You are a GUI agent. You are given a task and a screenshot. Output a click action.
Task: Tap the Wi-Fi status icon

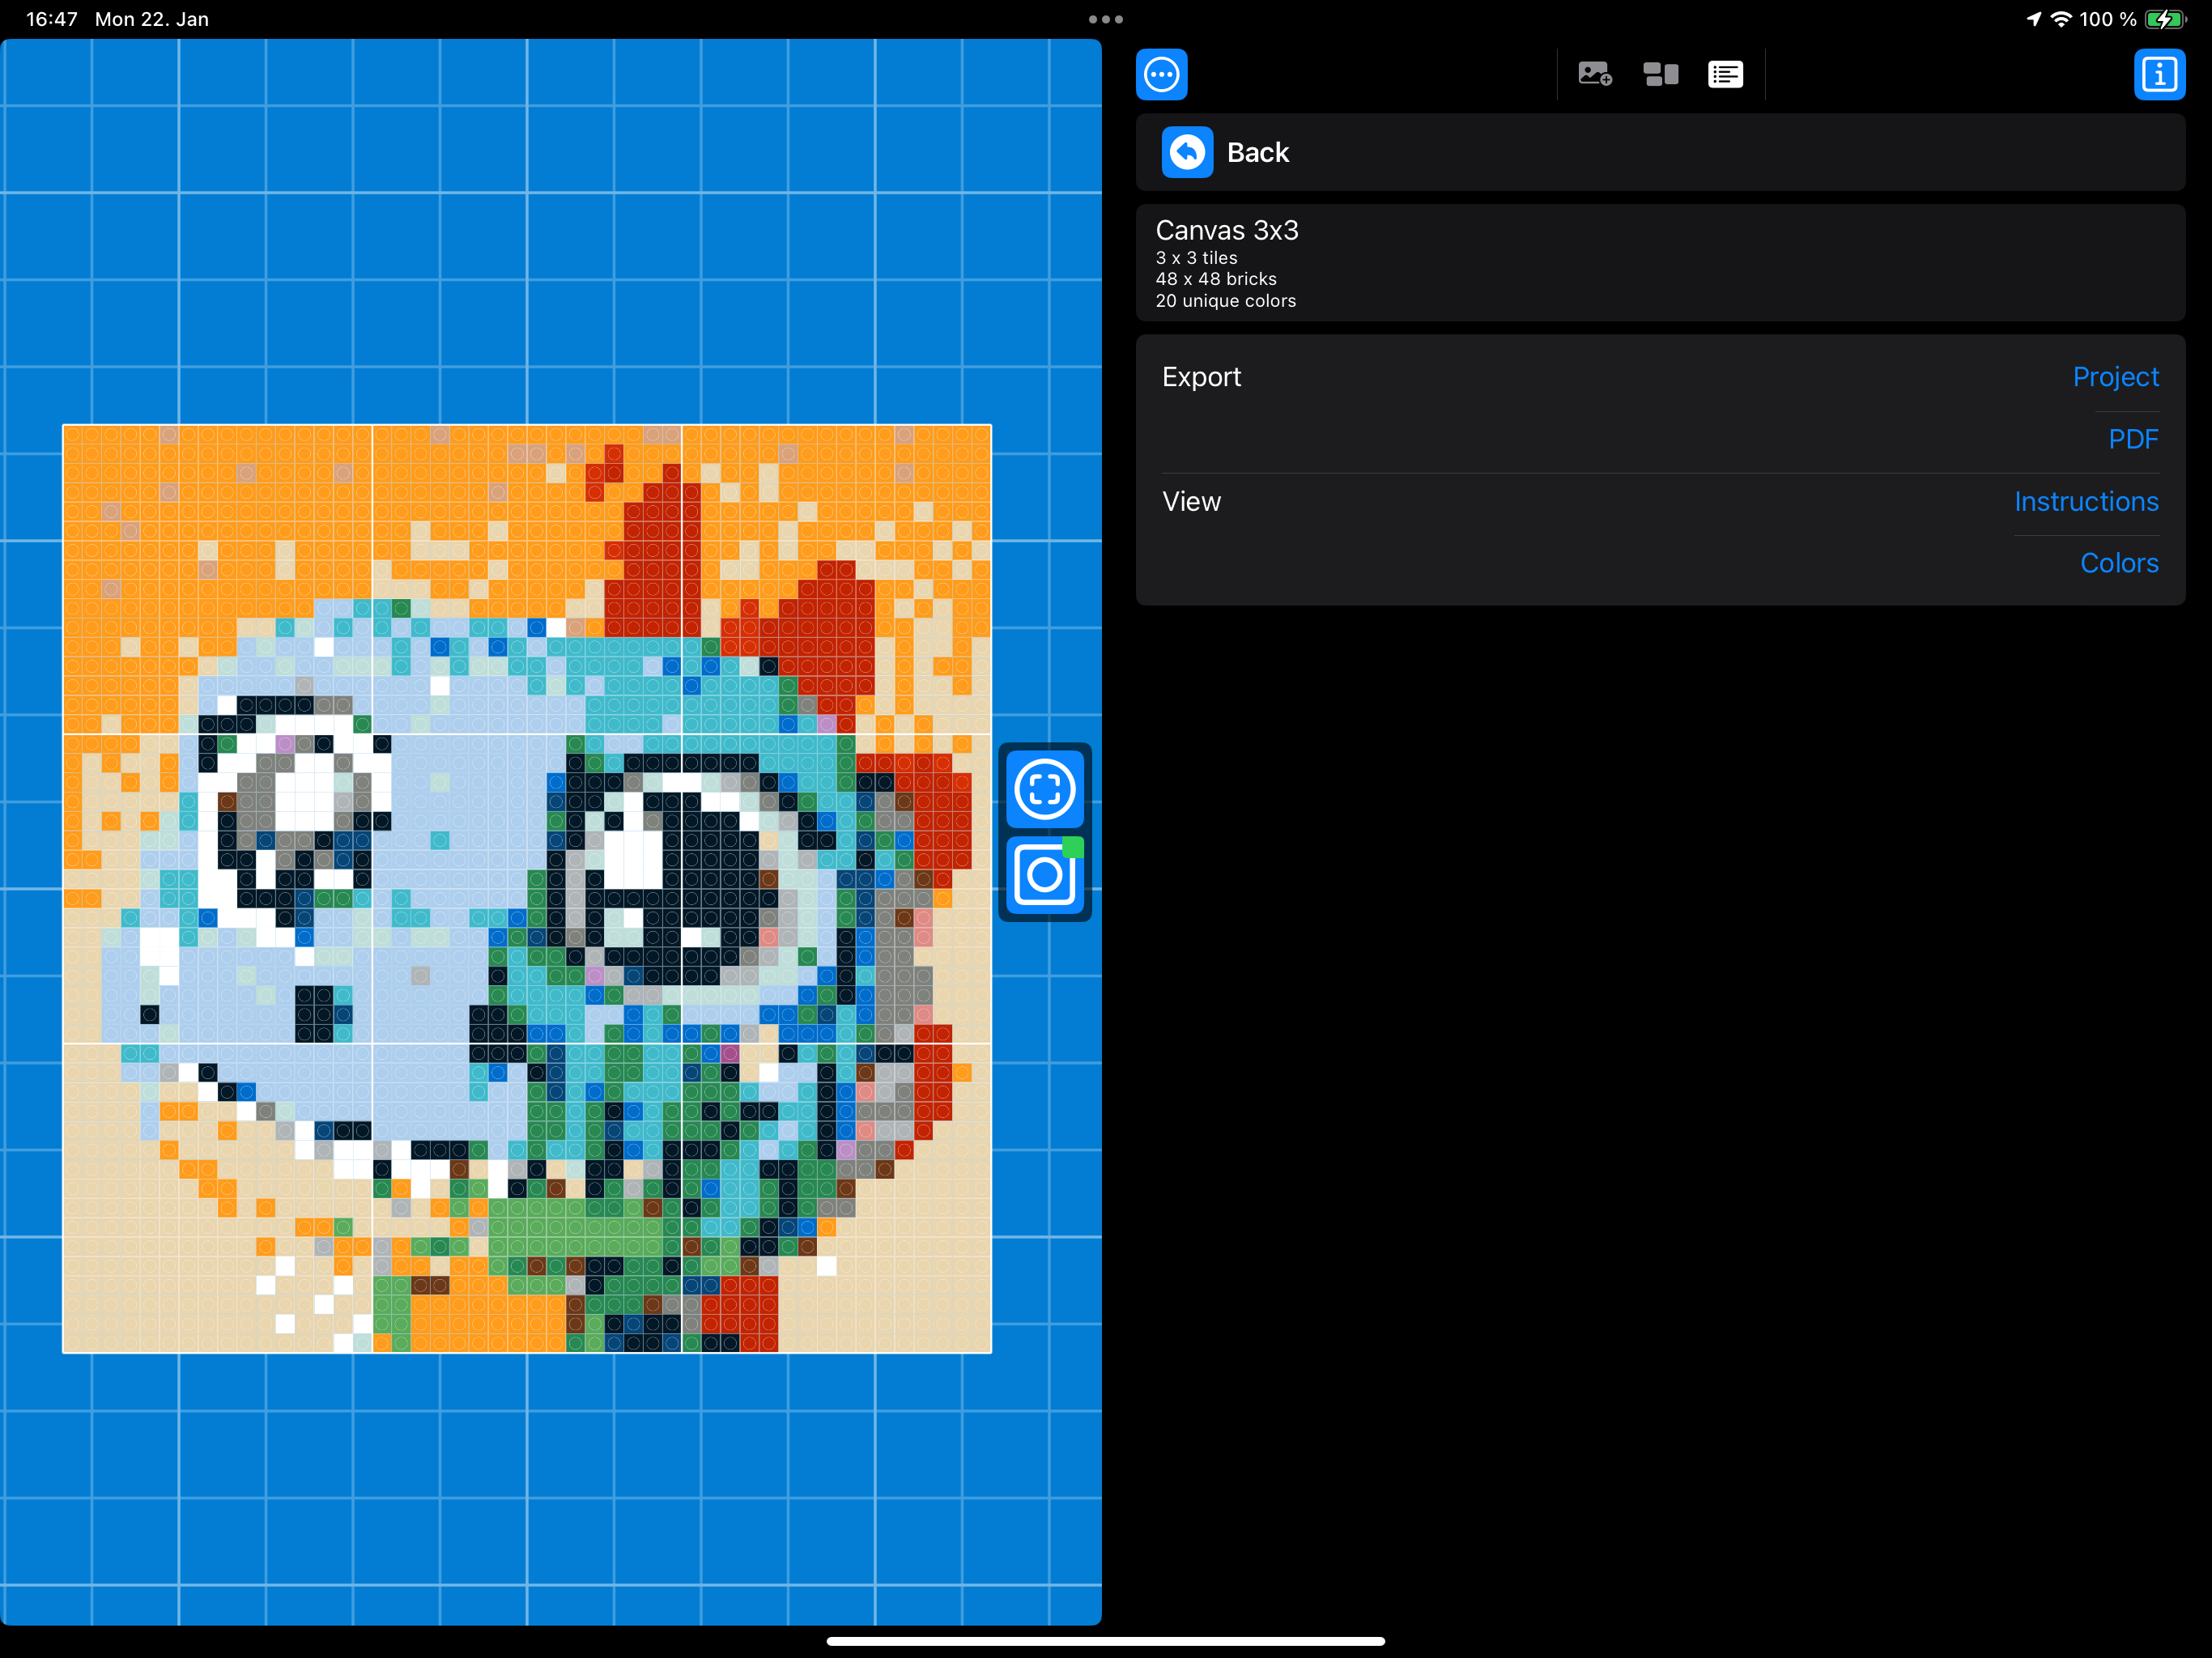(x=2061, y=19)
